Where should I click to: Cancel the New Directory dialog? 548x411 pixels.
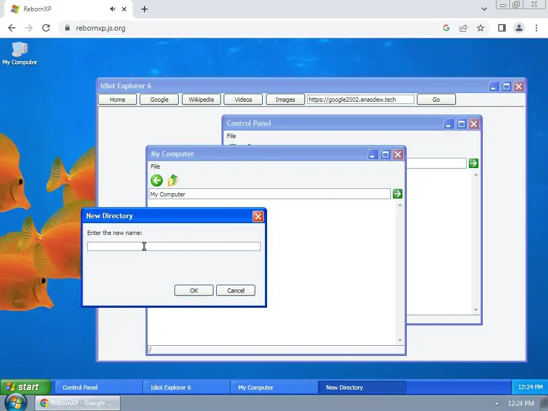[235, 291]
